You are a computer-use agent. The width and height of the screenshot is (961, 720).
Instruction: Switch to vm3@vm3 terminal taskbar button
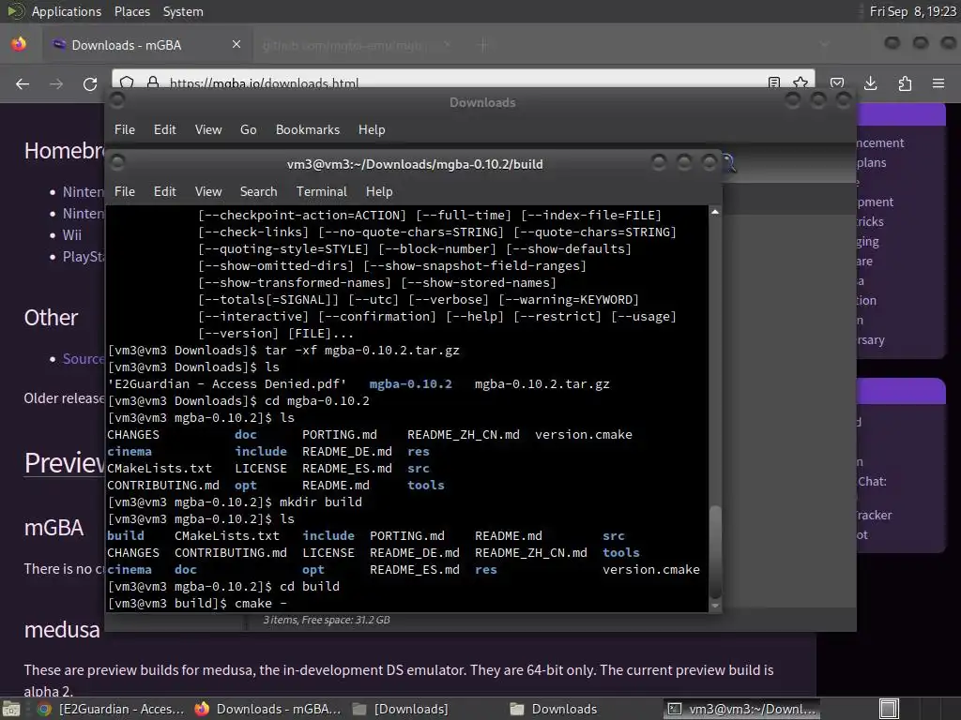pyautogui.click(x=741, y=709)
